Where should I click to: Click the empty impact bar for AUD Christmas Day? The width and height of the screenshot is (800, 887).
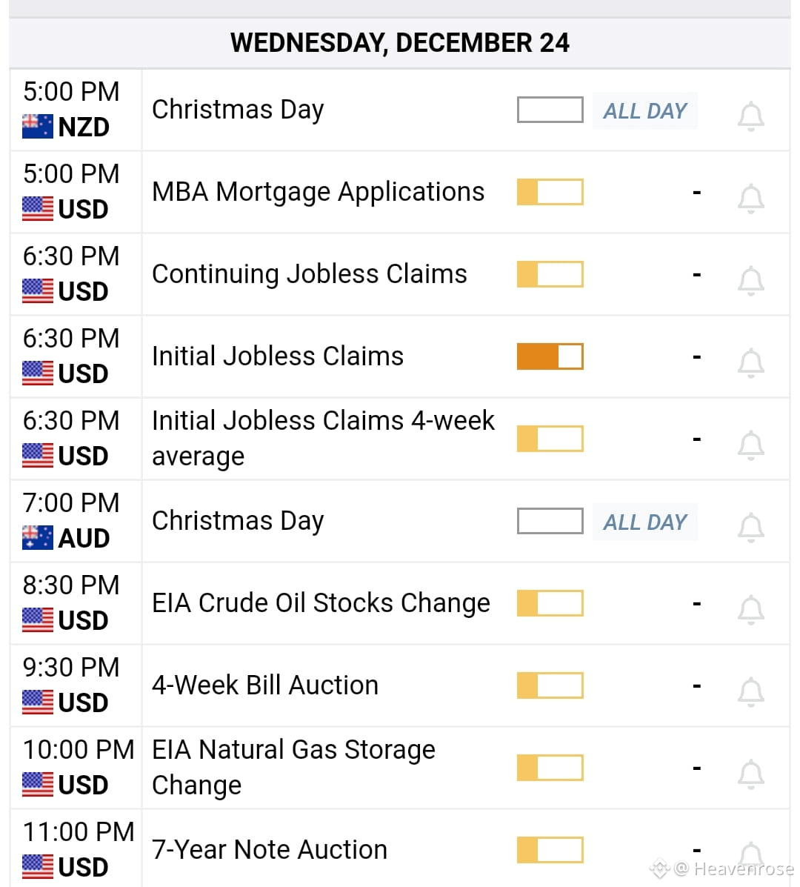550,520
